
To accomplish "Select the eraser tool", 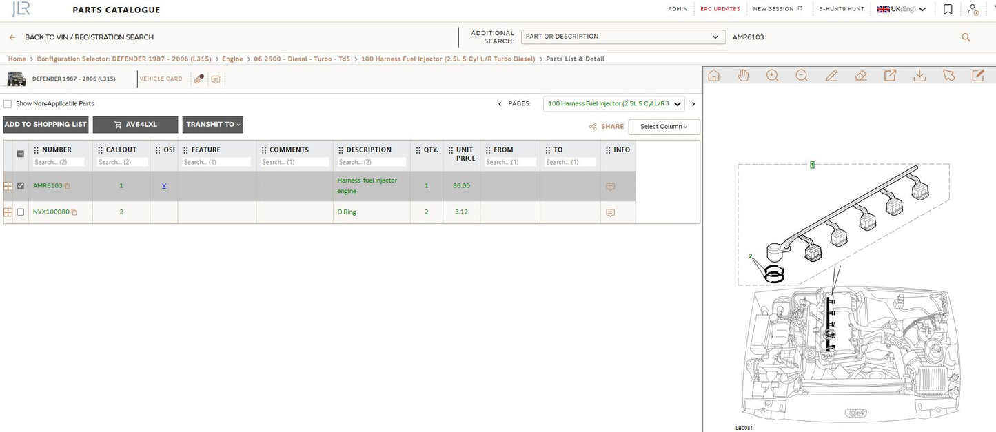I will pyautogui.click(x=860, y=75).
